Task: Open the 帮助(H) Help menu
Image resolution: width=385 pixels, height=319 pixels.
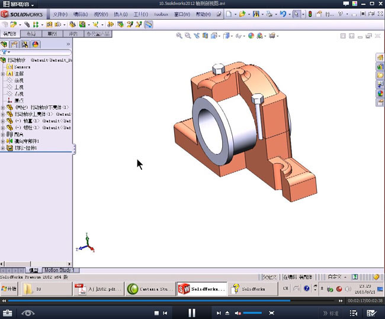Action: 203,14
